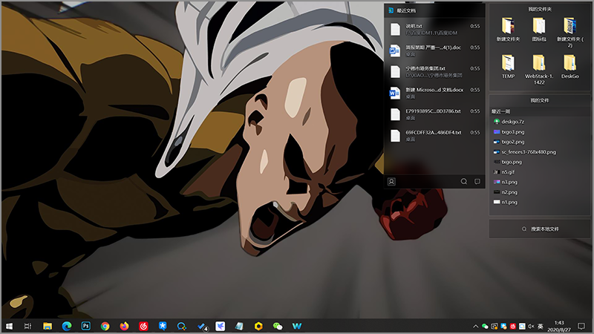Screen dimensions: 594x334
Task: Open the Windows Start menu
Action: (x=9, y=326)
